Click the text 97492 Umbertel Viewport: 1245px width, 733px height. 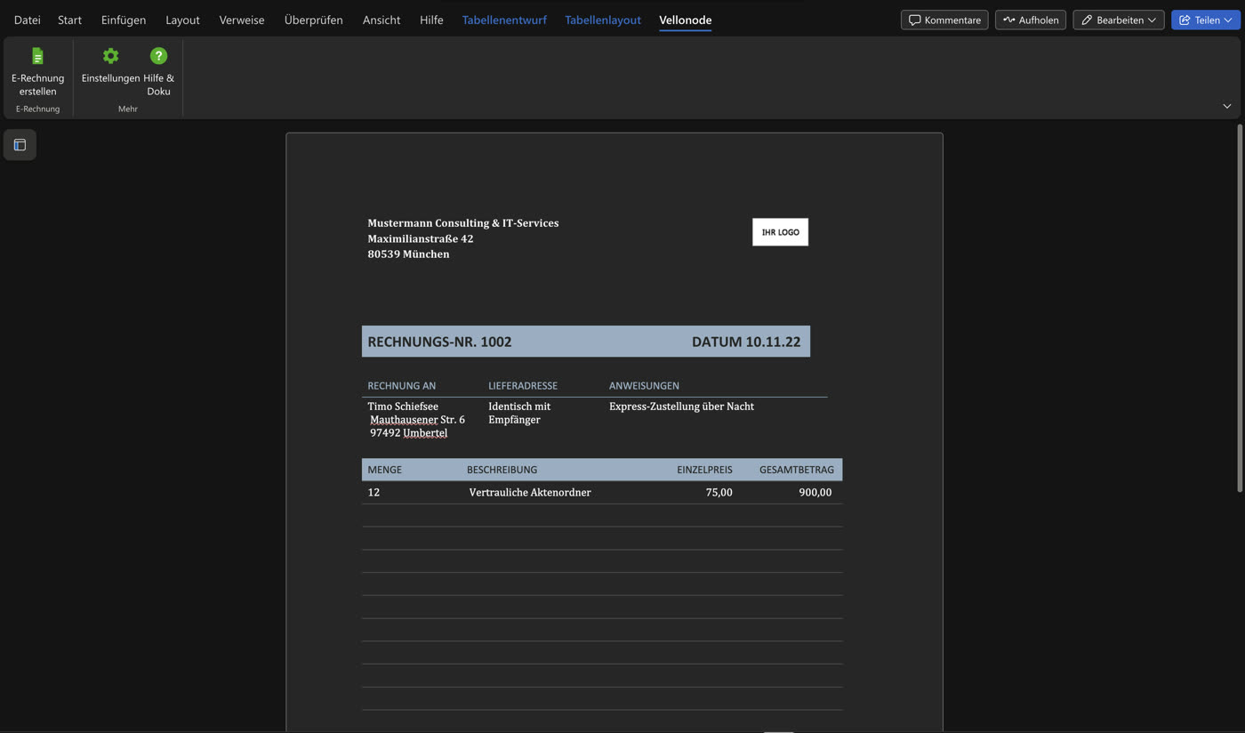(409, 433)
